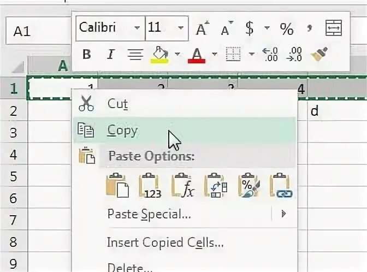The image size is (367, 272).
Task: Click the Increase Font Size icon
Action: (203, 28)
